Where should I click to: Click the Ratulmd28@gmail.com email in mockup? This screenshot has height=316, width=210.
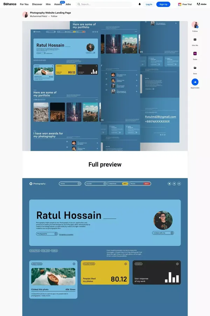pos(160,117)
